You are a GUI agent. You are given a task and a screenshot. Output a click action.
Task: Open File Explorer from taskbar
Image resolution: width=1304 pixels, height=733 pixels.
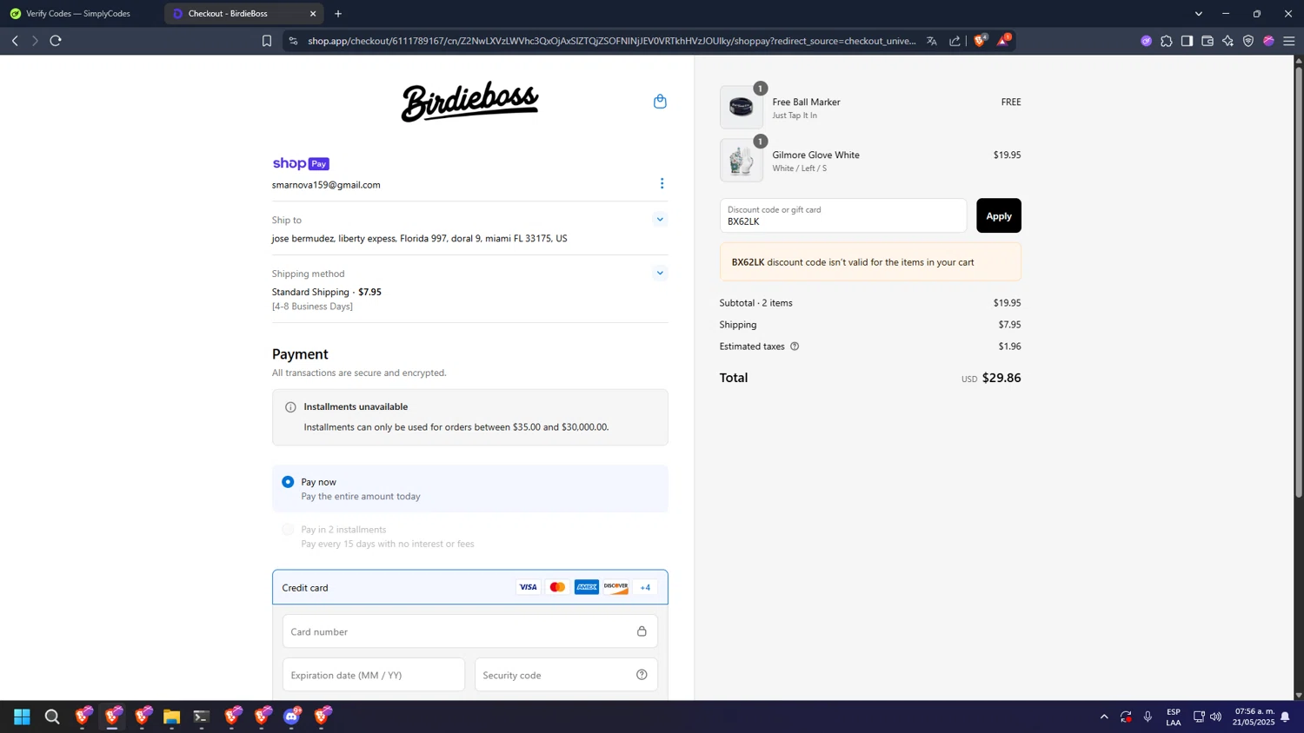171,716
